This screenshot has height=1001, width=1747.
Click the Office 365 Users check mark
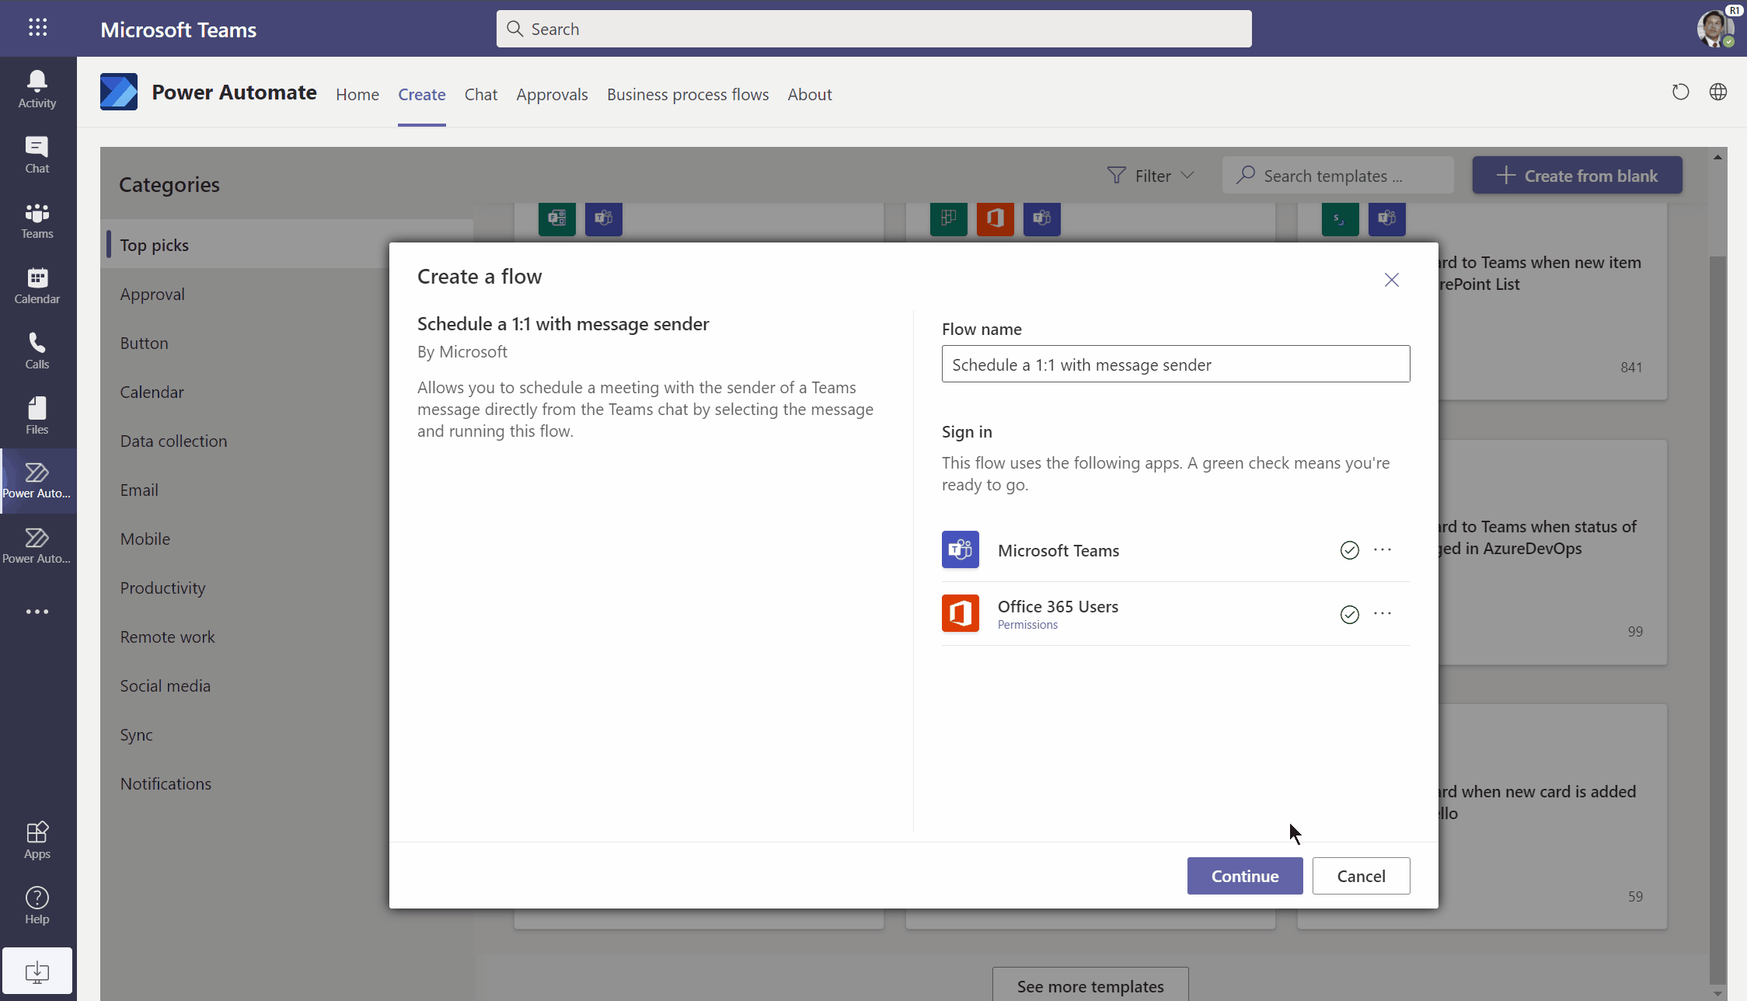click(x=1349, y=614)
